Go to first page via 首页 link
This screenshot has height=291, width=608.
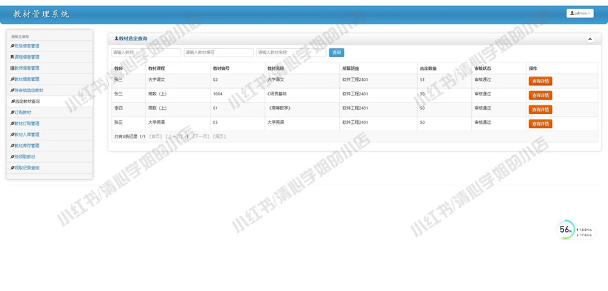[156, 137]
